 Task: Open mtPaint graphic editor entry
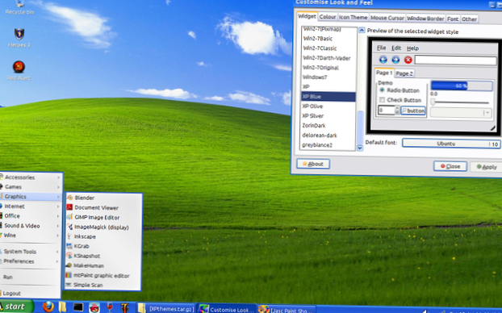point(103,275)
